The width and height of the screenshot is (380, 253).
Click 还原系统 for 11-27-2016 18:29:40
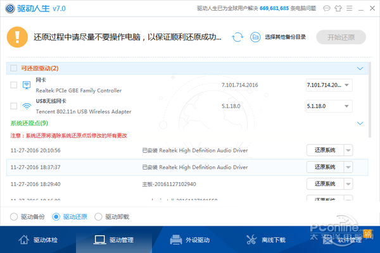325,184
